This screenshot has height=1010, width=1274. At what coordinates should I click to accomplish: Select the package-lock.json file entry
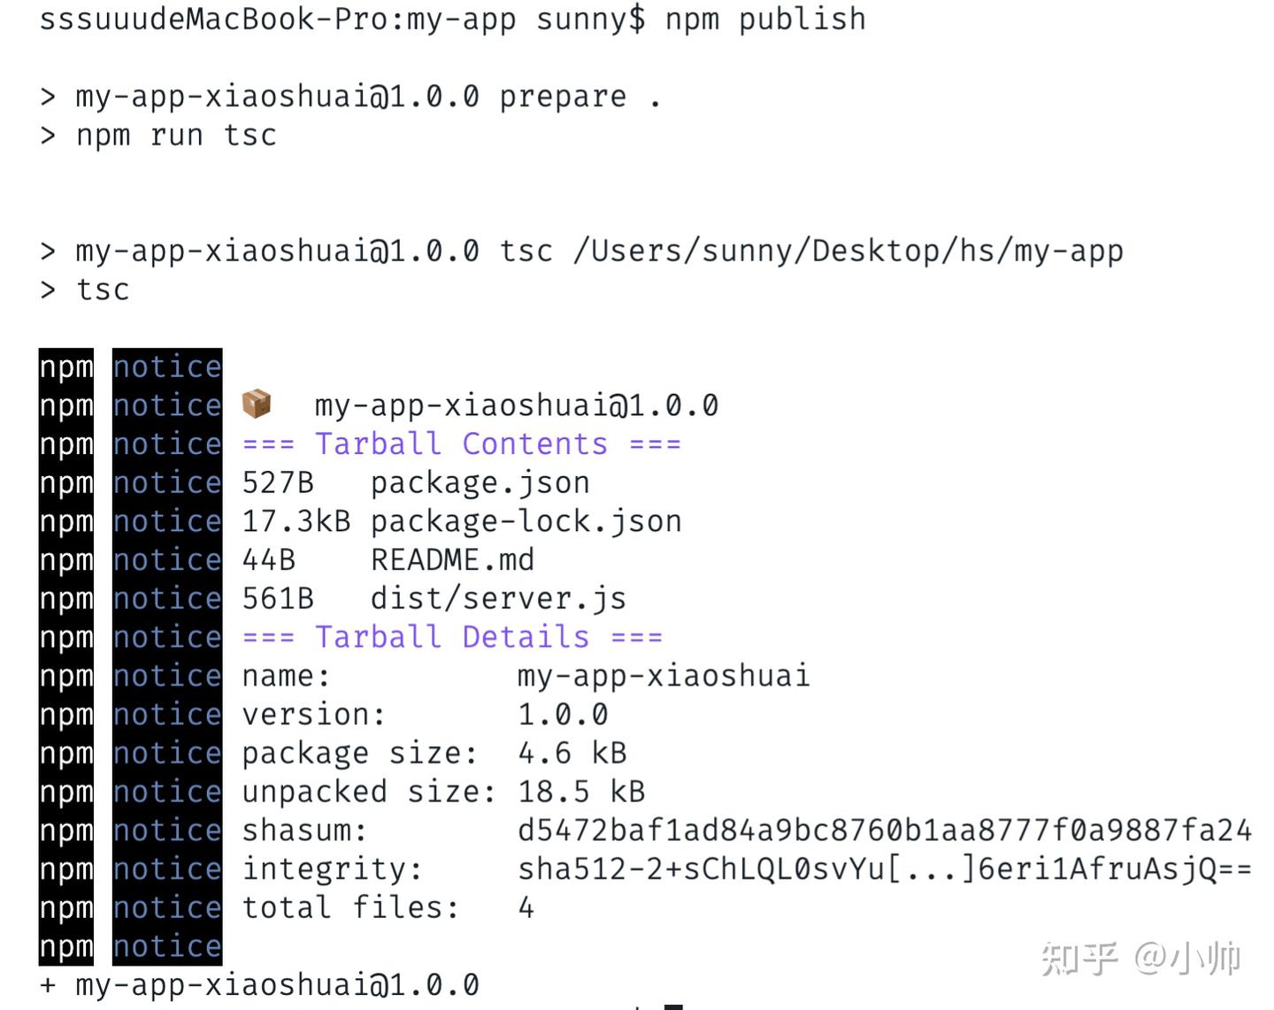pos(526,521)
